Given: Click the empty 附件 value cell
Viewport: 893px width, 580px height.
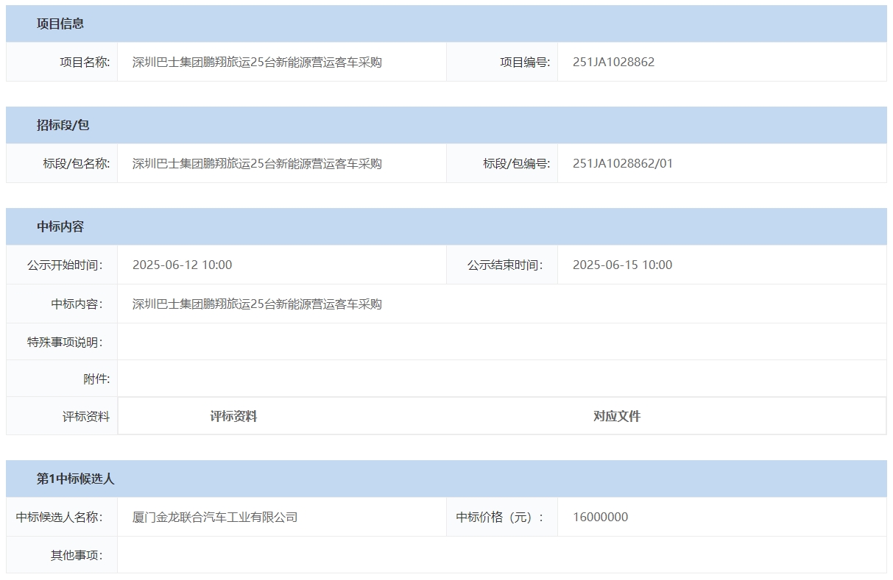Looking at the screenshot, I should pos(501,379).
